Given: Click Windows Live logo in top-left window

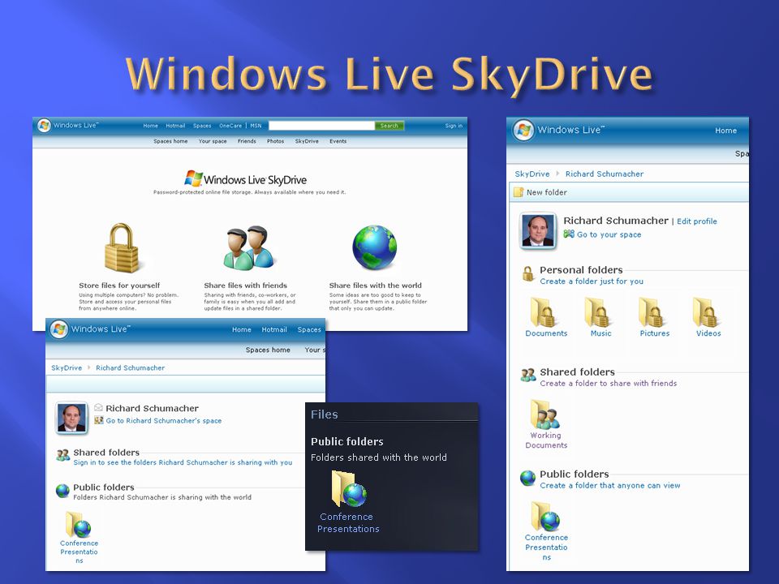Looking at the screenshot, I should (x=44, y=125).
